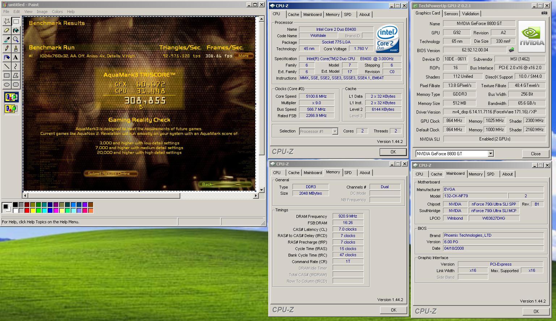Click the GPU-Z screenshot camera icon

point(544,13)
